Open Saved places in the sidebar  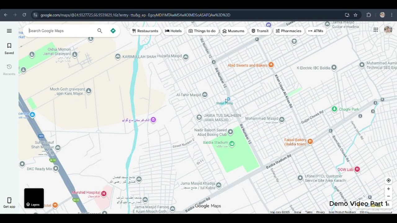(9, 49)
